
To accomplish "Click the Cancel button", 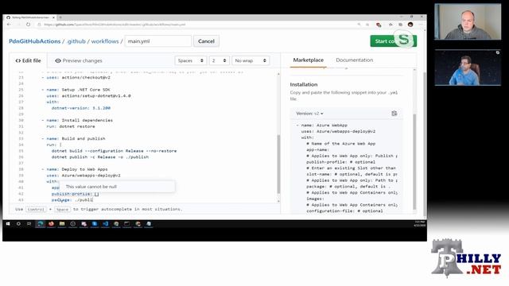I will tap(206, 41).
